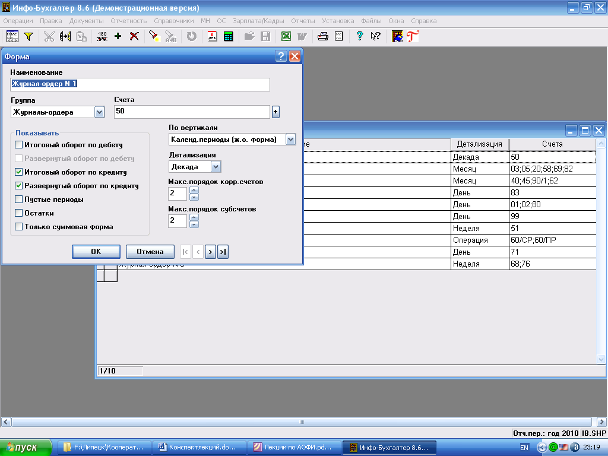Click the floppy disk save icon
The image size is (608, 456).
tap(265, 36)
